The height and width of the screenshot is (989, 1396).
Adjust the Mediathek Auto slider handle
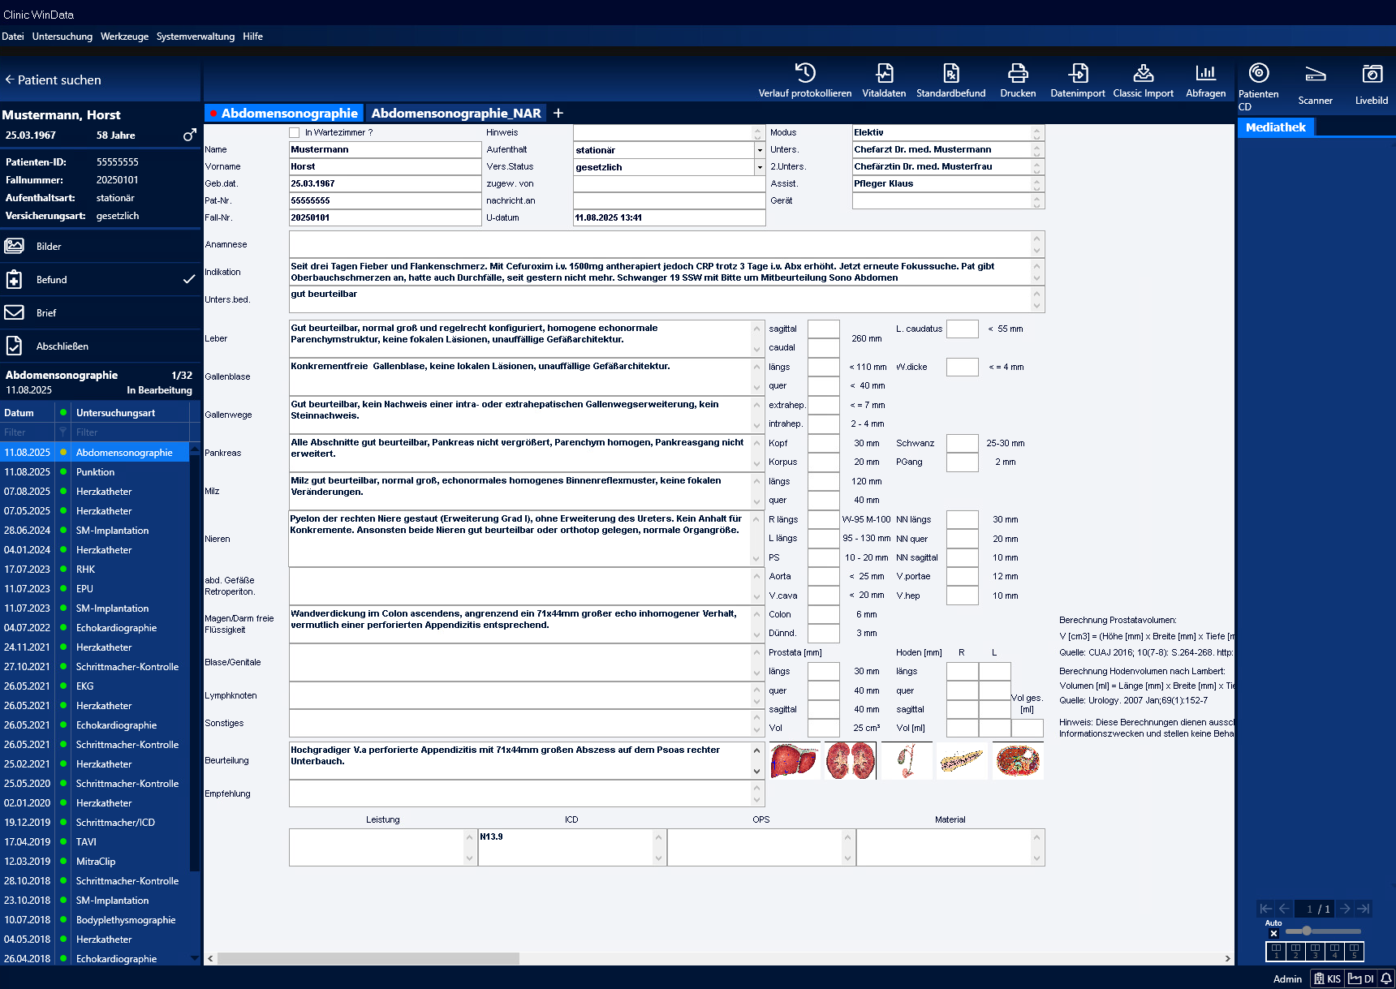pyautogui.click(x=1306, y=931)
